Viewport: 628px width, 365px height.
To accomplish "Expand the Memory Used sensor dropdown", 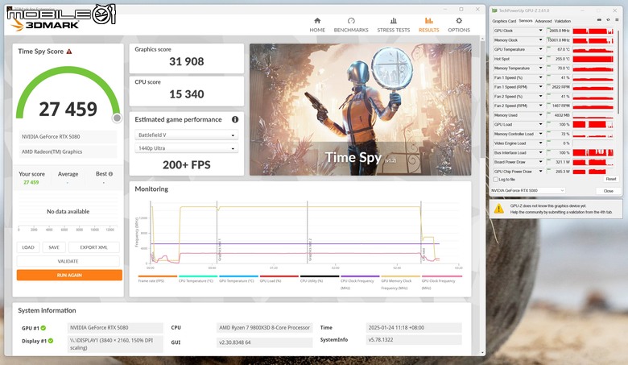I will [540, 115].
